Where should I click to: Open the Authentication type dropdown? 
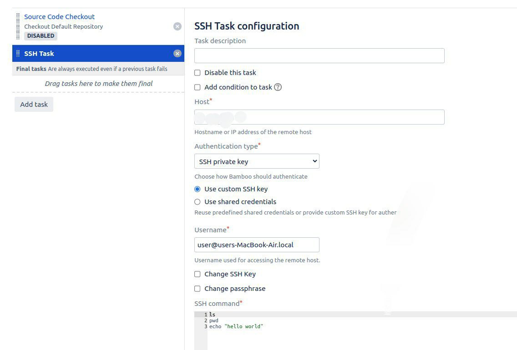(x=256, y=161)
